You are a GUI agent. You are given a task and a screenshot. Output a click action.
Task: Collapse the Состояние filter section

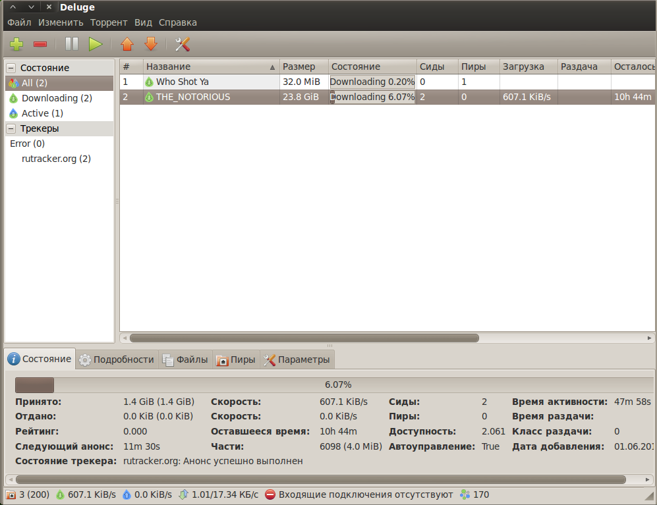pos(11,68)
